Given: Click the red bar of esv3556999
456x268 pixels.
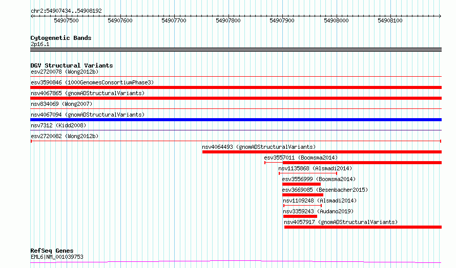Looking at the screenshot, I should click(x=301, y=184).
